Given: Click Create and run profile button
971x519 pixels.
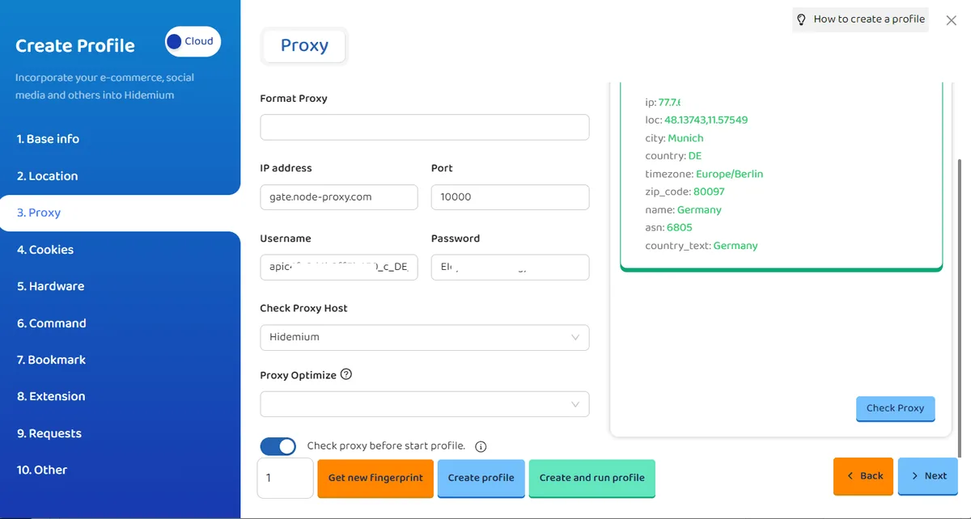Looking at the screenshot, I should pos(592,478).
